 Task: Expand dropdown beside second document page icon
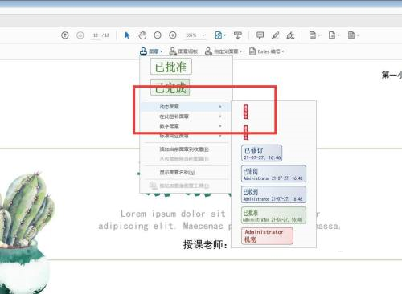[x=338, y=35]
